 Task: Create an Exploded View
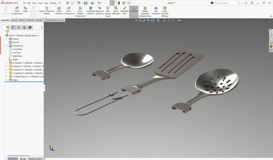125,11
